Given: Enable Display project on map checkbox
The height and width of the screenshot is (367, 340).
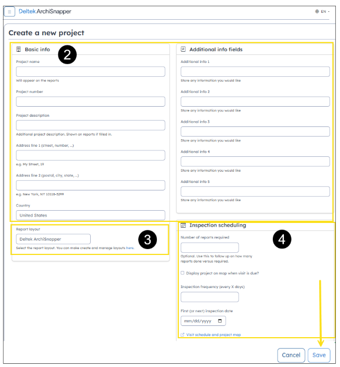Looking at the screenshot, I should point(183,273).
